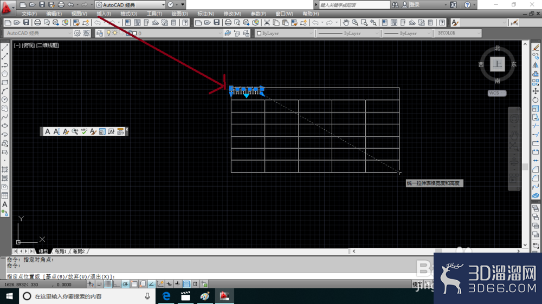Screen dimensions: 542x304
Task: Click the Windows Start button
Action: (x=9, y=296)
